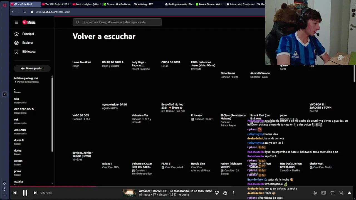Click the address bar URL

(x=53, y=12)
